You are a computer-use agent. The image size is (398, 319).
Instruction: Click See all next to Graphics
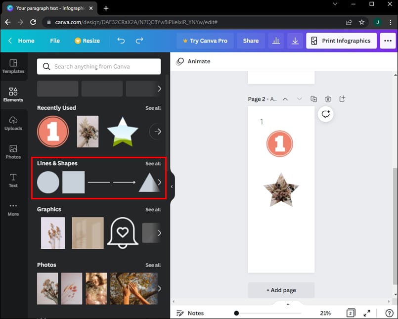pyautogui.click(x=153, y=209)
